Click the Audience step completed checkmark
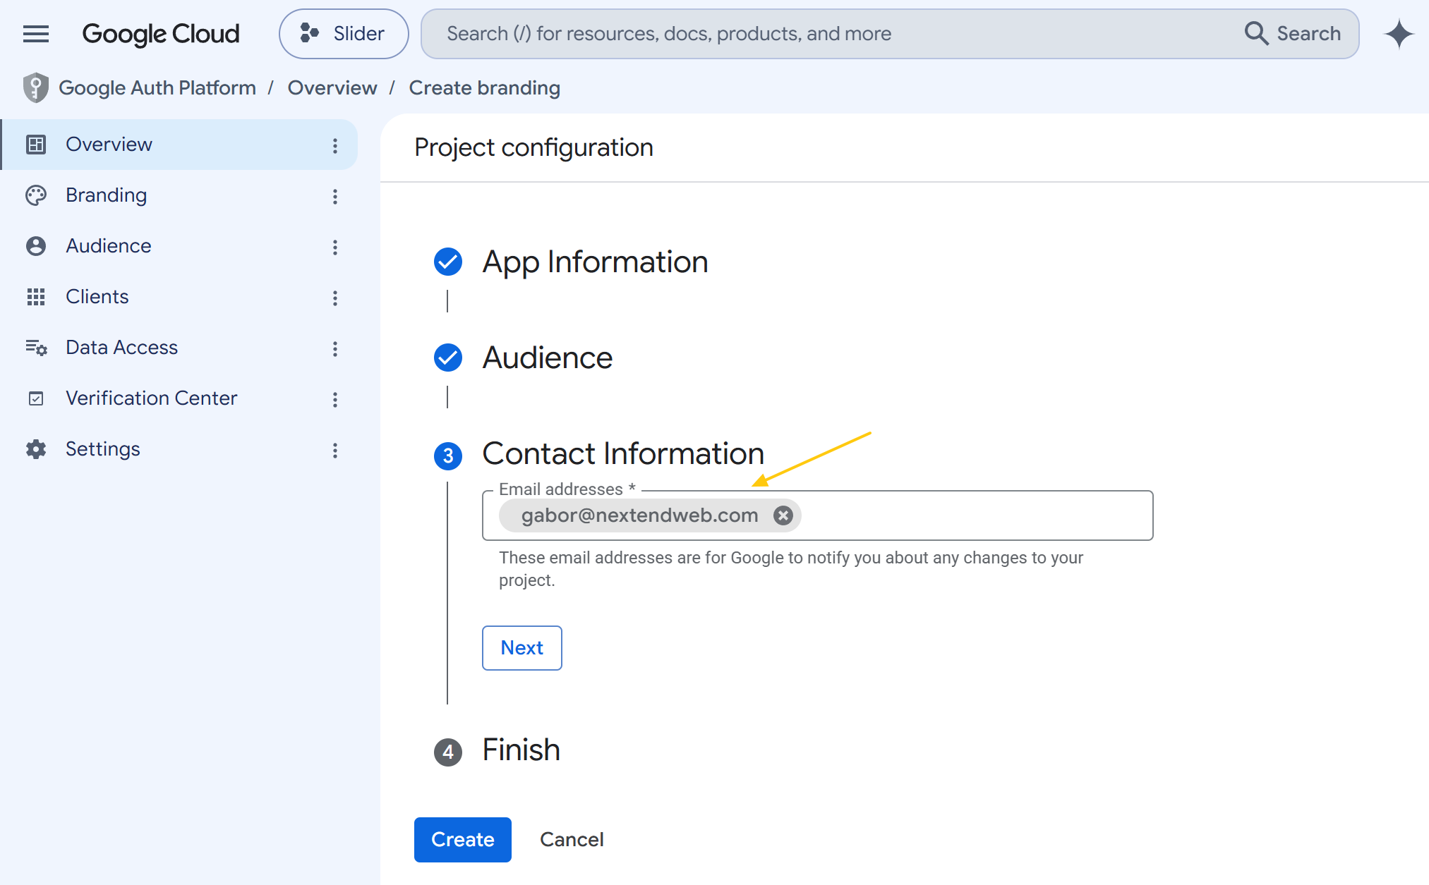Viewport: 1429px width, 885px height. point(448,358)
